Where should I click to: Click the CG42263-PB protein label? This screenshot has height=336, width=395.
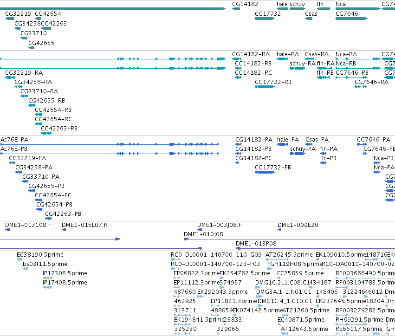63,214
